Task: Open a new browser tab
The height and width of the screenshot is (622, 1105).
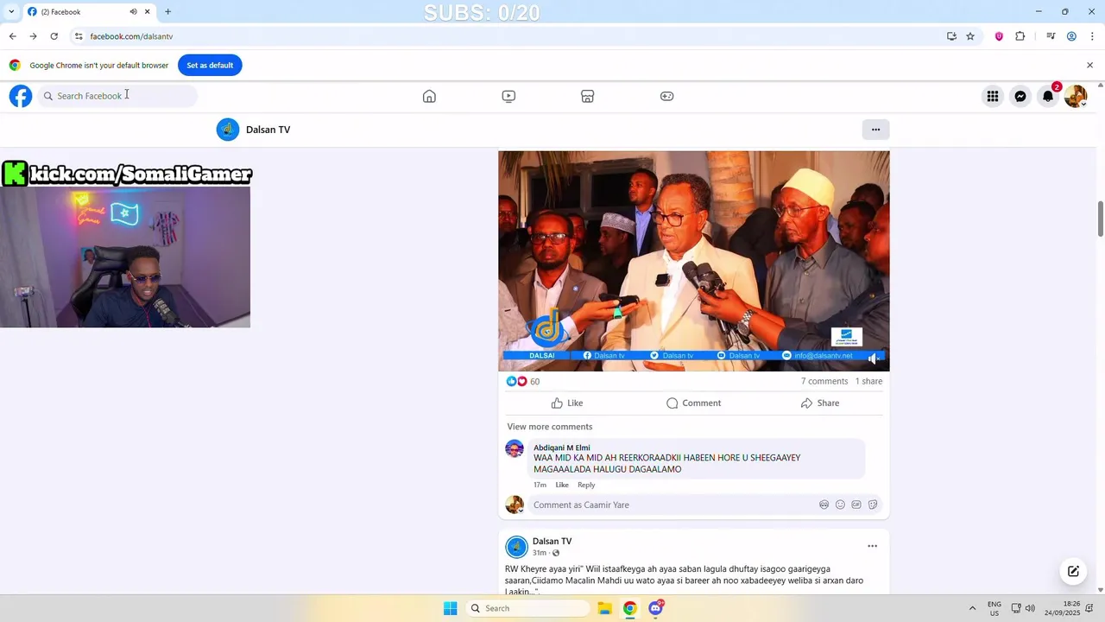Action: pos(167,12)
